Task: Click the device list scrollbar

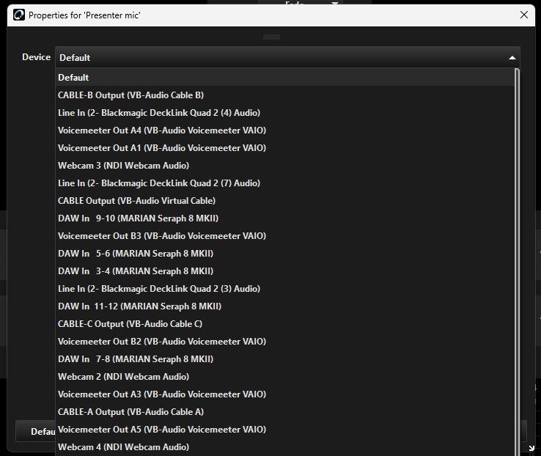Action: (517, 262)
